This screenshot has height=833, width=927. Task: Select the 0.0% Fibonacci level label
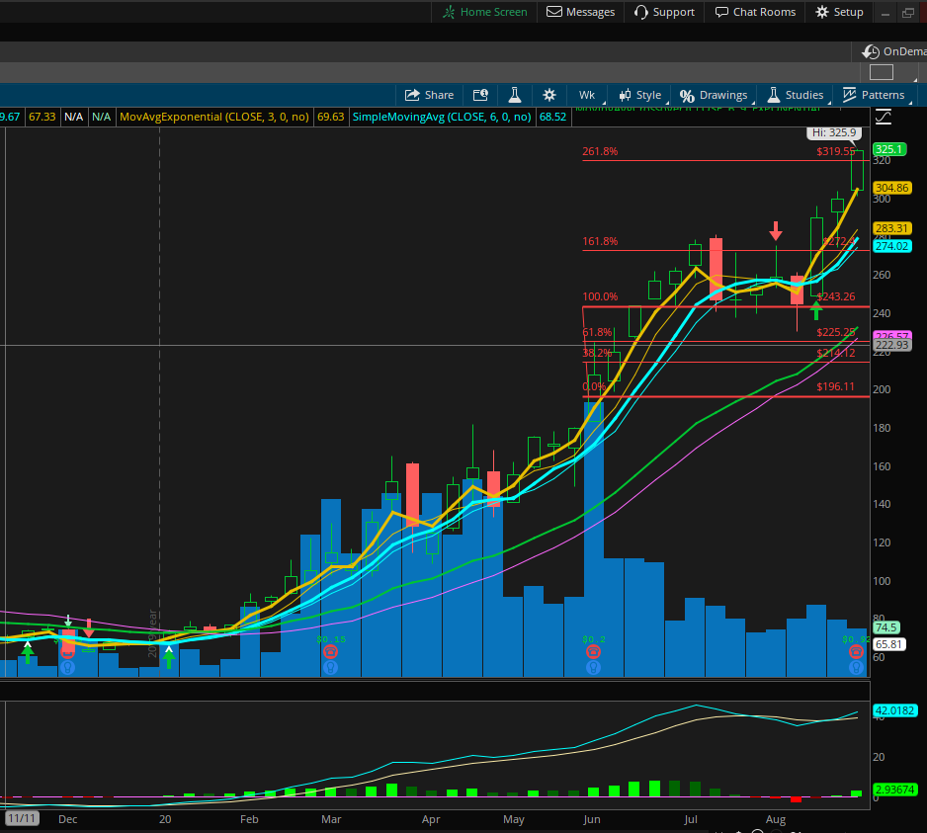[x=594, y=386]
